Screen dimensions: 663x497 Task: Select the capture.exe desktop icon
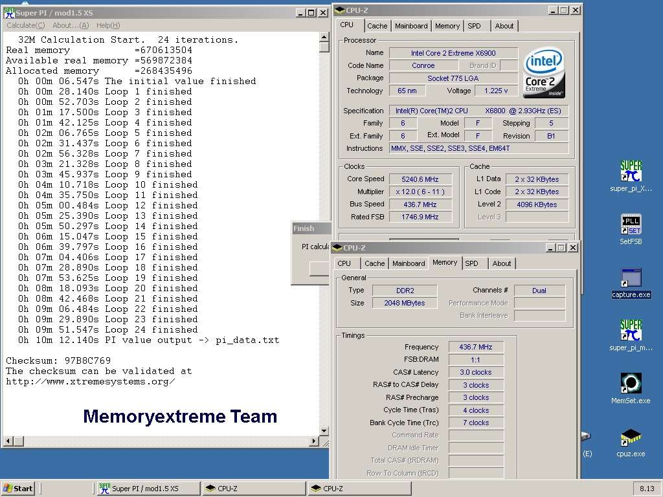coord(631,283)
